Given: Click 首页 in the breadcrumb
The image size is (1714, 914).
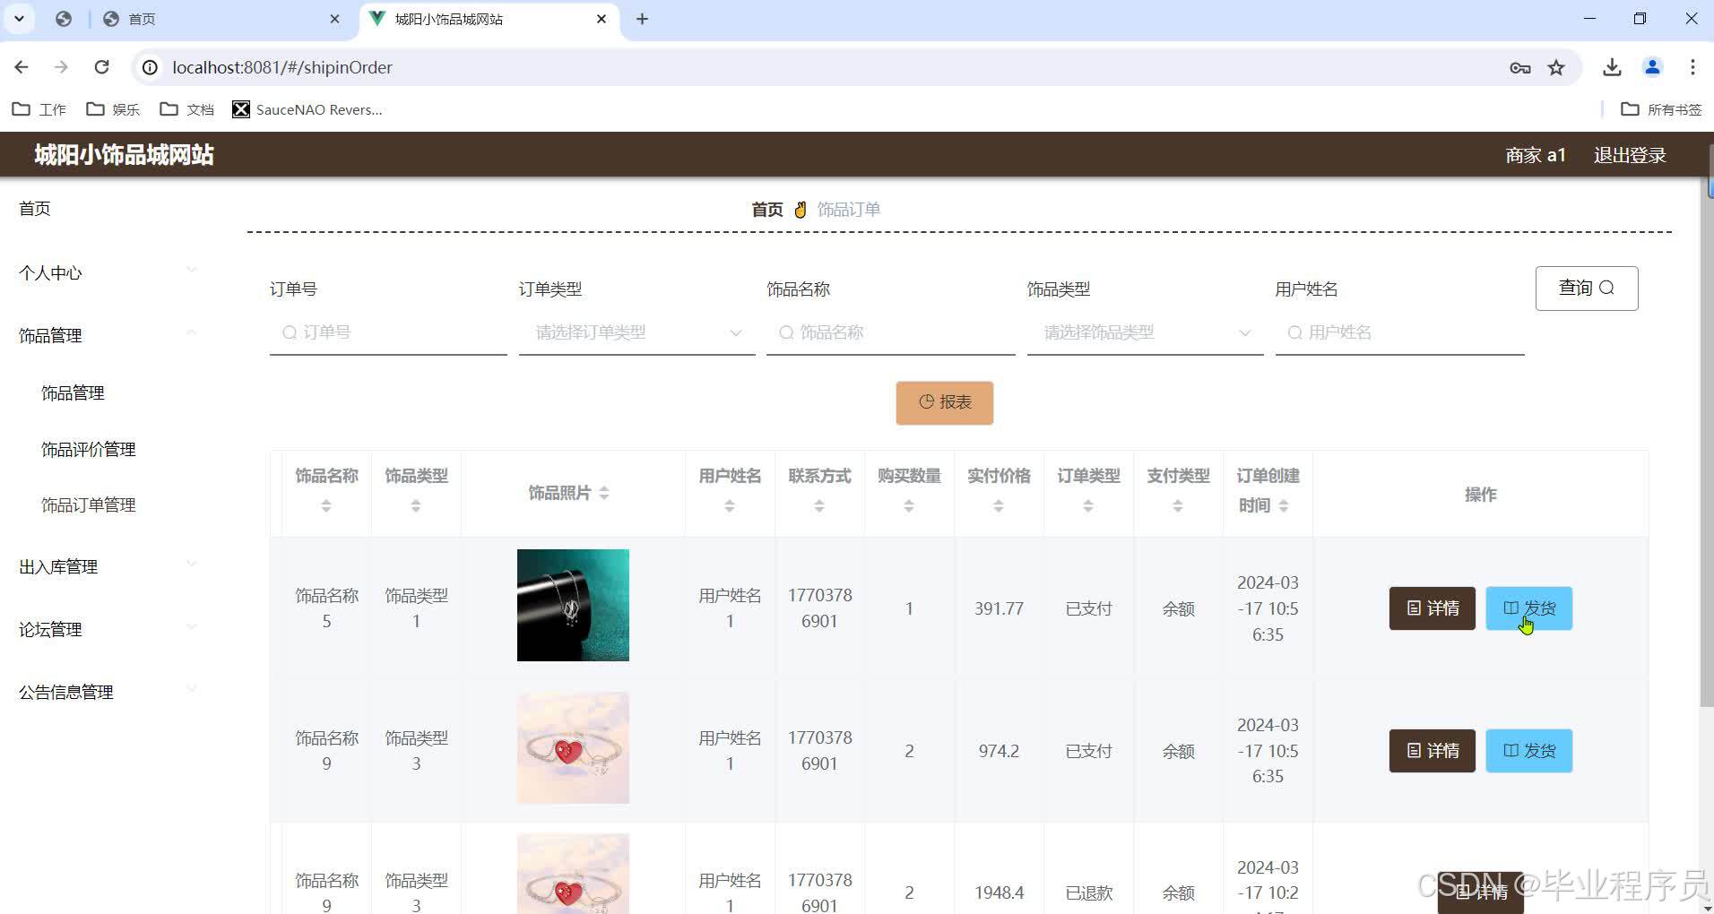Looking at the screenshot, I should (x=766, y=209).
